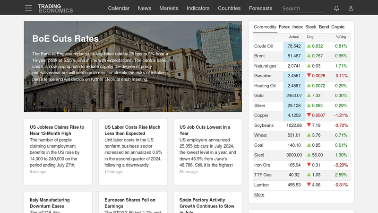The width and height of the screenshot is (378, 213).
Task: Open the hamburger menu icon
Action: coord(28,8)
